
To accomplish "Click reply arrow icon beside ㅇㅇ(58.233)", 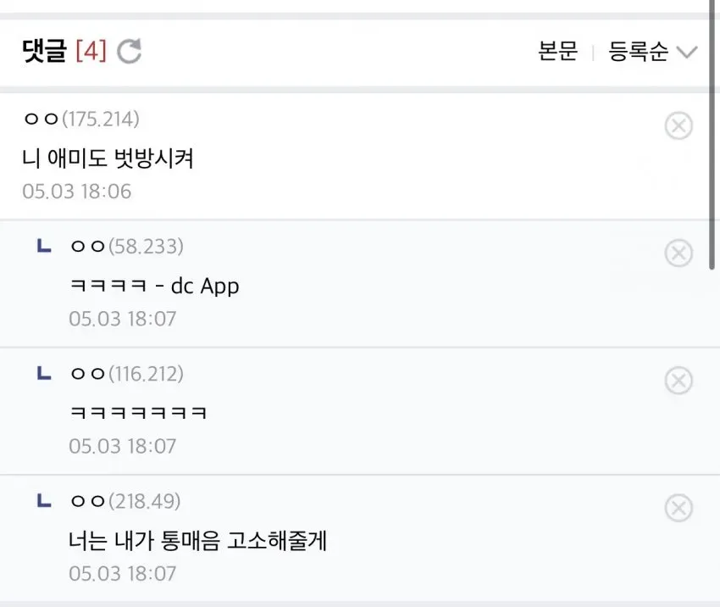I will tap(43, 245).
